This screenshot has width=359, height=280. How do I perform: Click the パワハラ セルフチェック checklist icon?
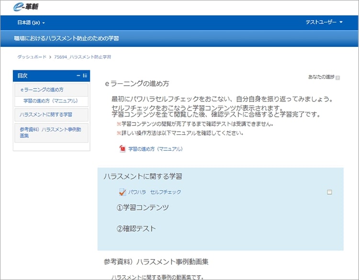click(x=123, y=192)
